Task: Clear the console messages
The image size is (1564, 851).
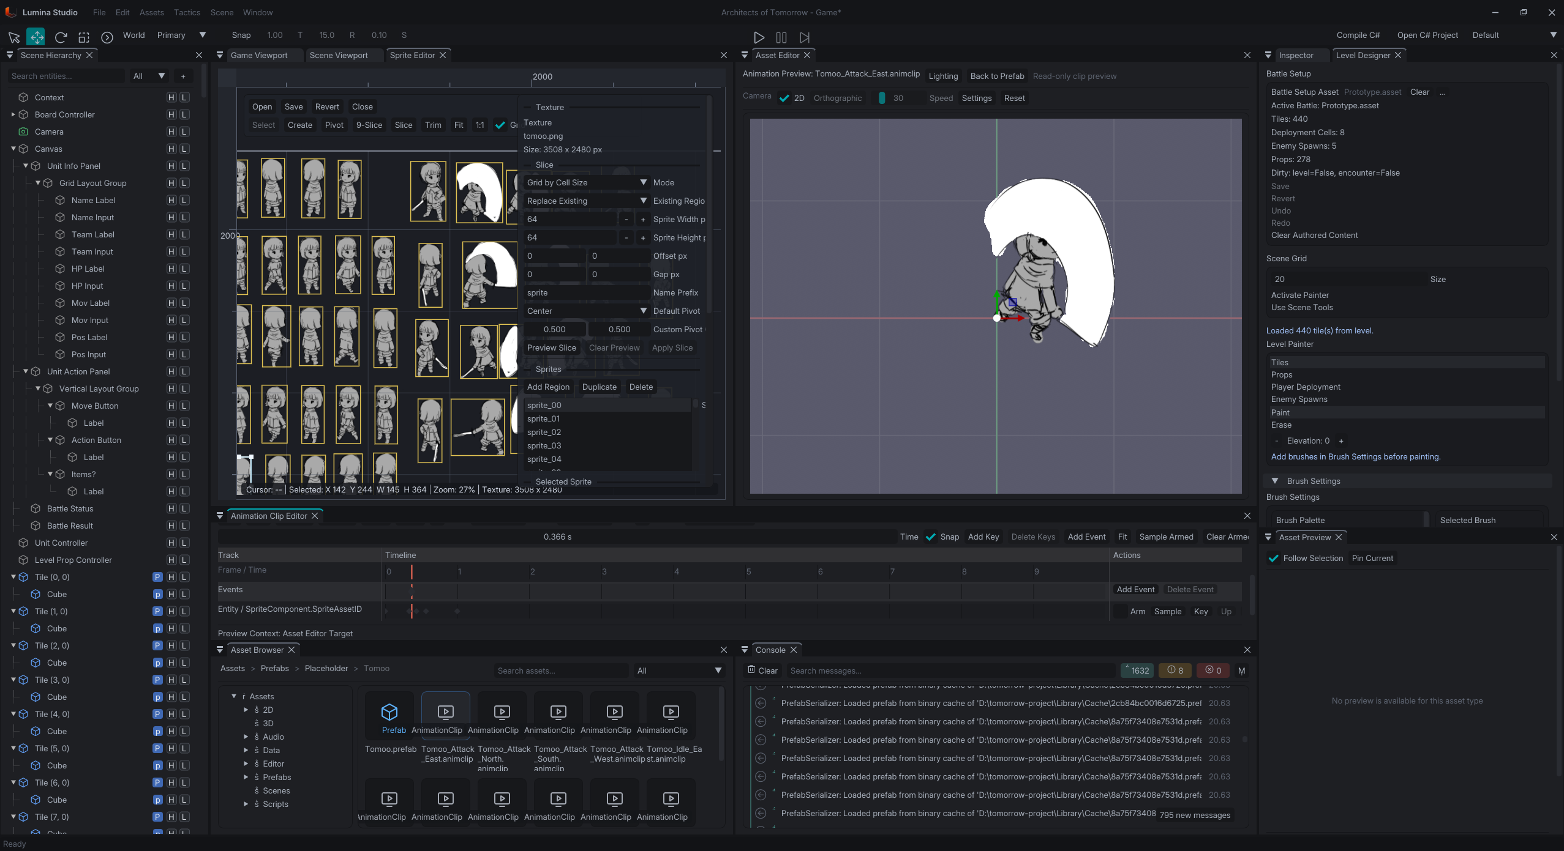Action: [x=762, y=671]
